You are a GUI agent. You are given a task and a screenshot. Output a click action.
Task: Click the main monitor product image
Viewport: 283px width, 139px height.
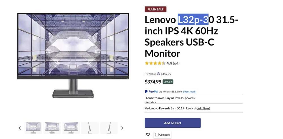[x=73, y=55]
